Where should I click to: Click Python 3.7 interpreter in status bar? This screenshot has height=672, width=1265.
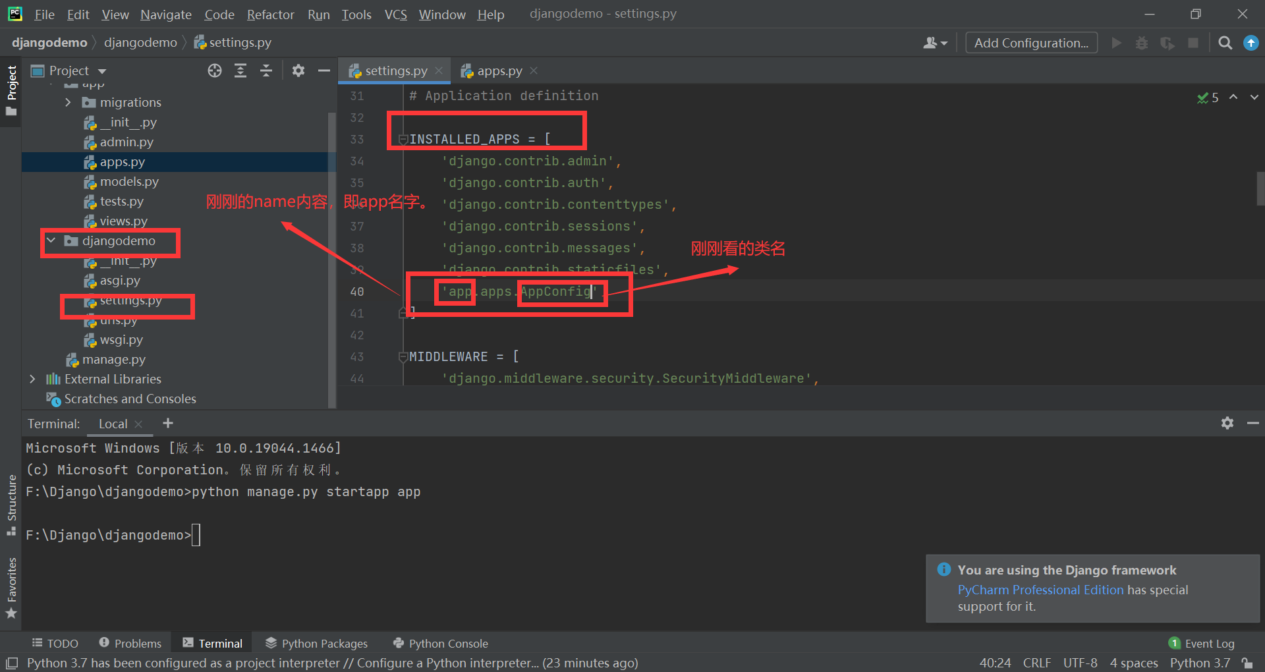[x=1200, y=663]
